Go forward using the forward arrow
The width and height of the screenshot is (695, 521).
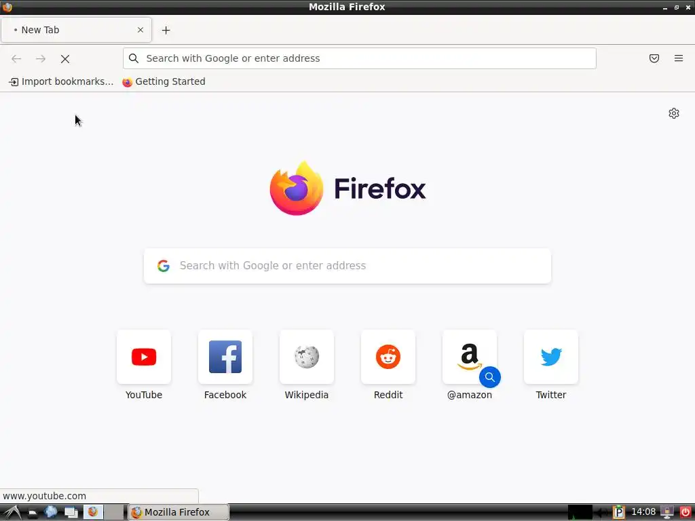(41, 59)
